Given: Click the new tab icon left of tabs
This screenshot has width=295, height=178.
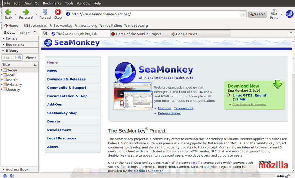Looking at the screenshot, I should (45, 33).
